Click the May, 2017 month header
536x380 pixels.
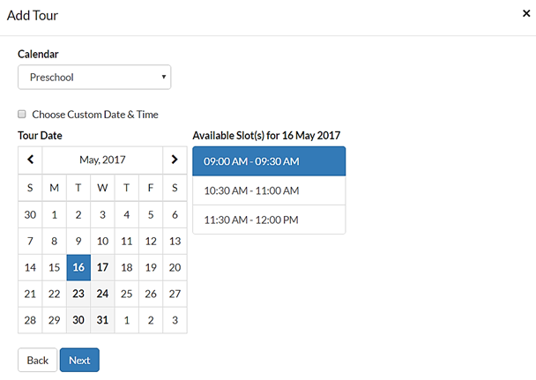click(102, 160)
